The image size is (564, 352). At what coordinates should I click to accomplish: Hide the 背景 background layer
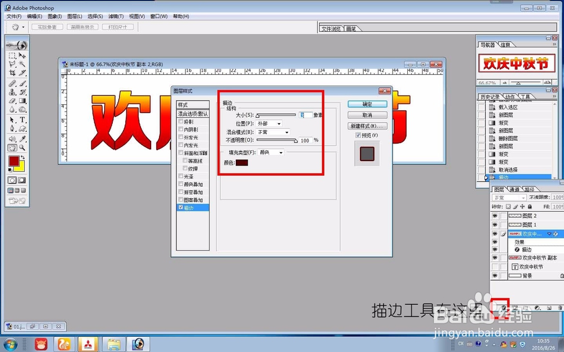[495, 275]
